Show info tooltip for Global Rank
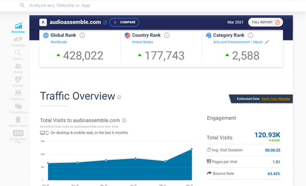Viewport: 306px width, 186px height. [x=82, y=35]
